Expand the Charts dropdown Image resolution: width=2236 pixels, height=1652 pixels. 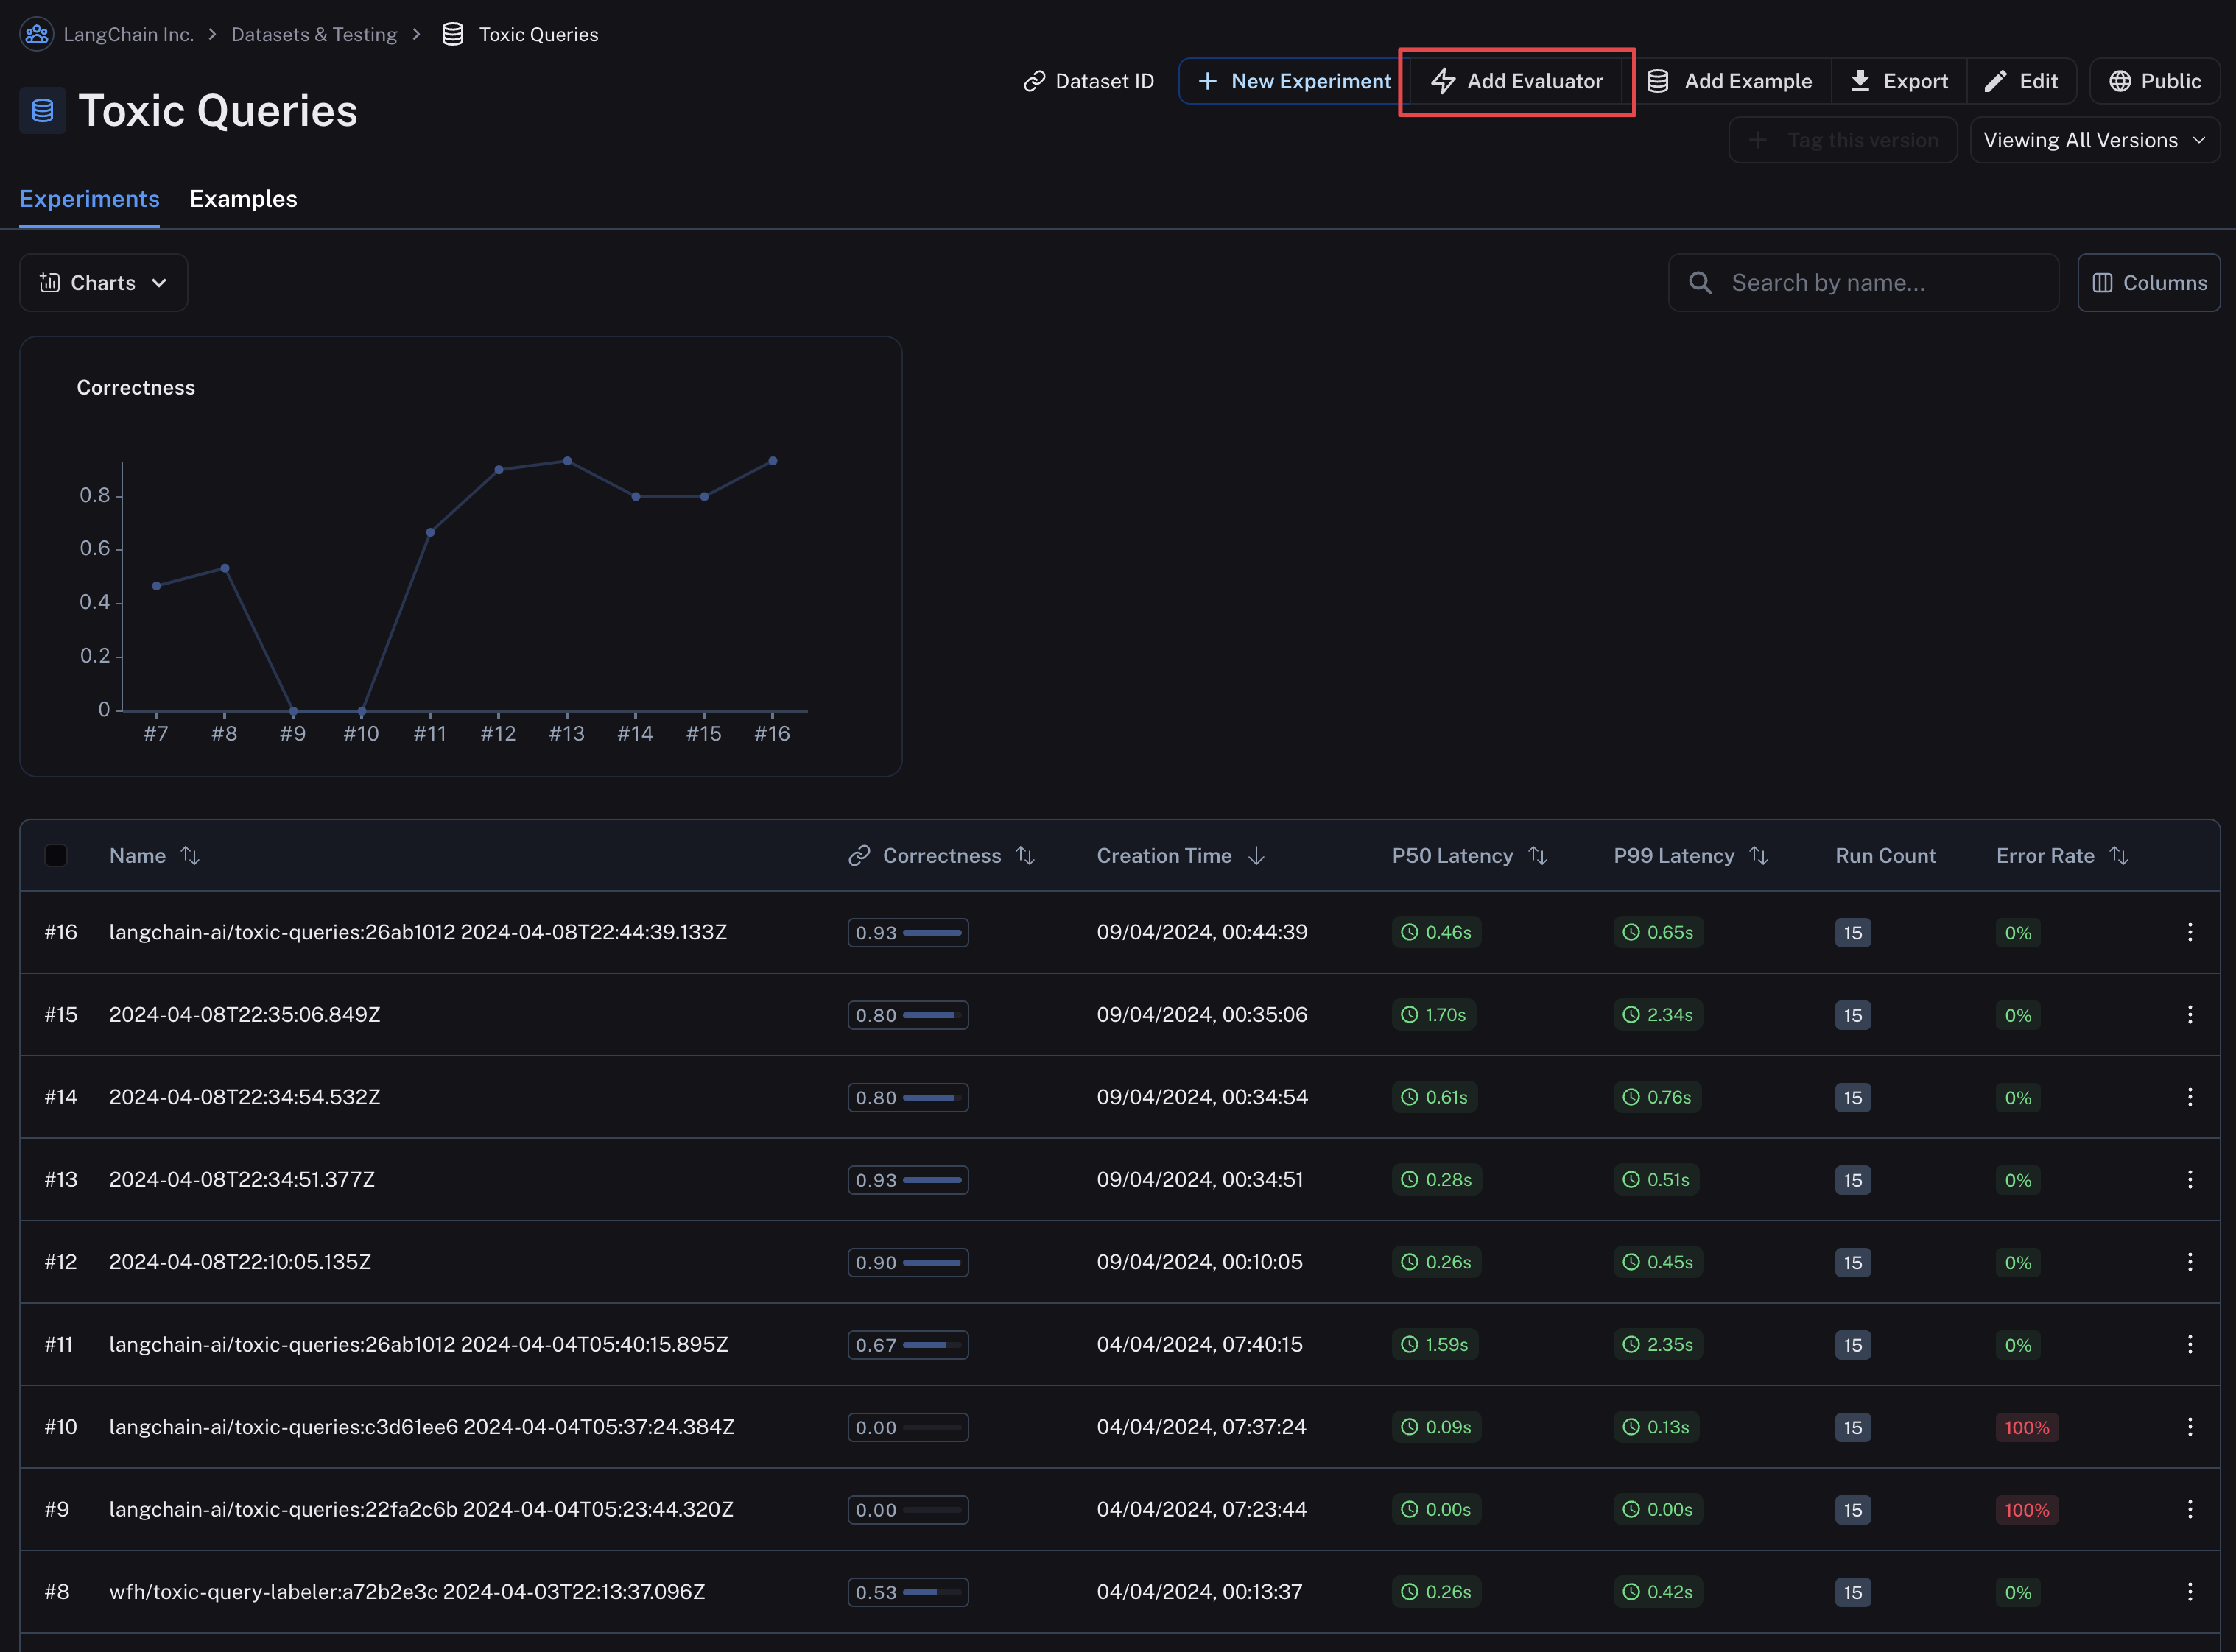point(104,283)
